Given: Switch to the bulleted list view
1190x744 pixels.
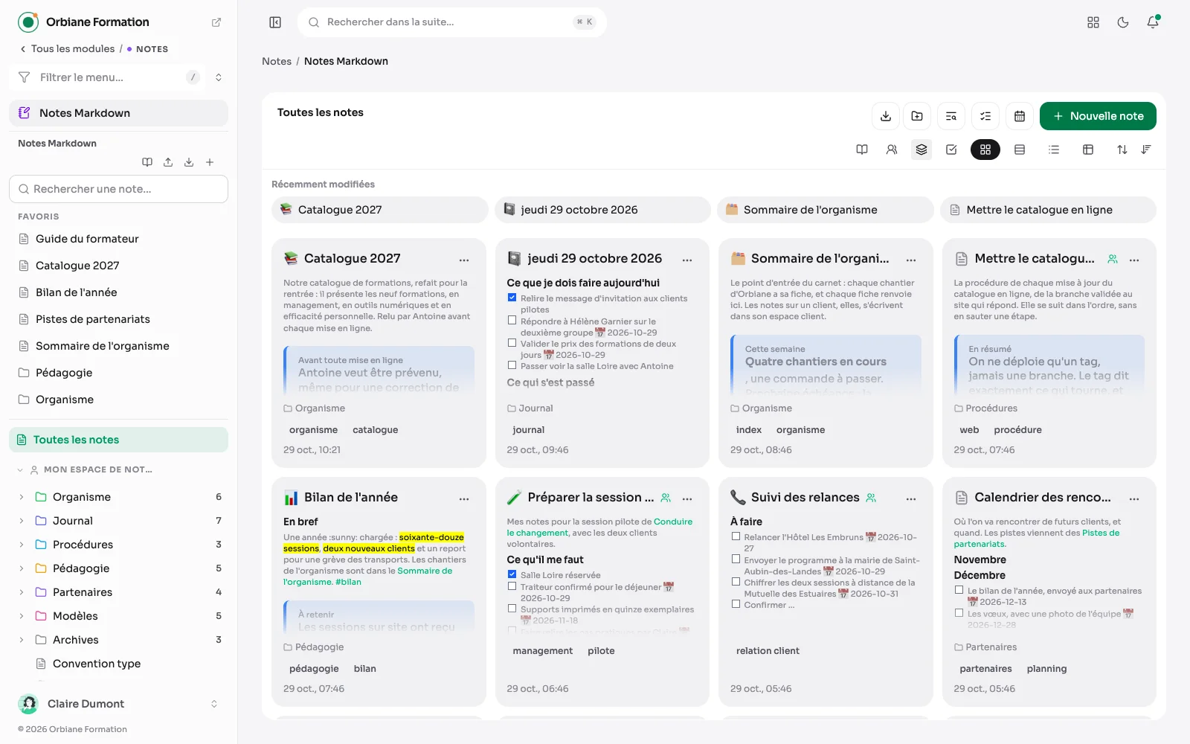Looking at the screenshot, I should [x=1054, y=150].
